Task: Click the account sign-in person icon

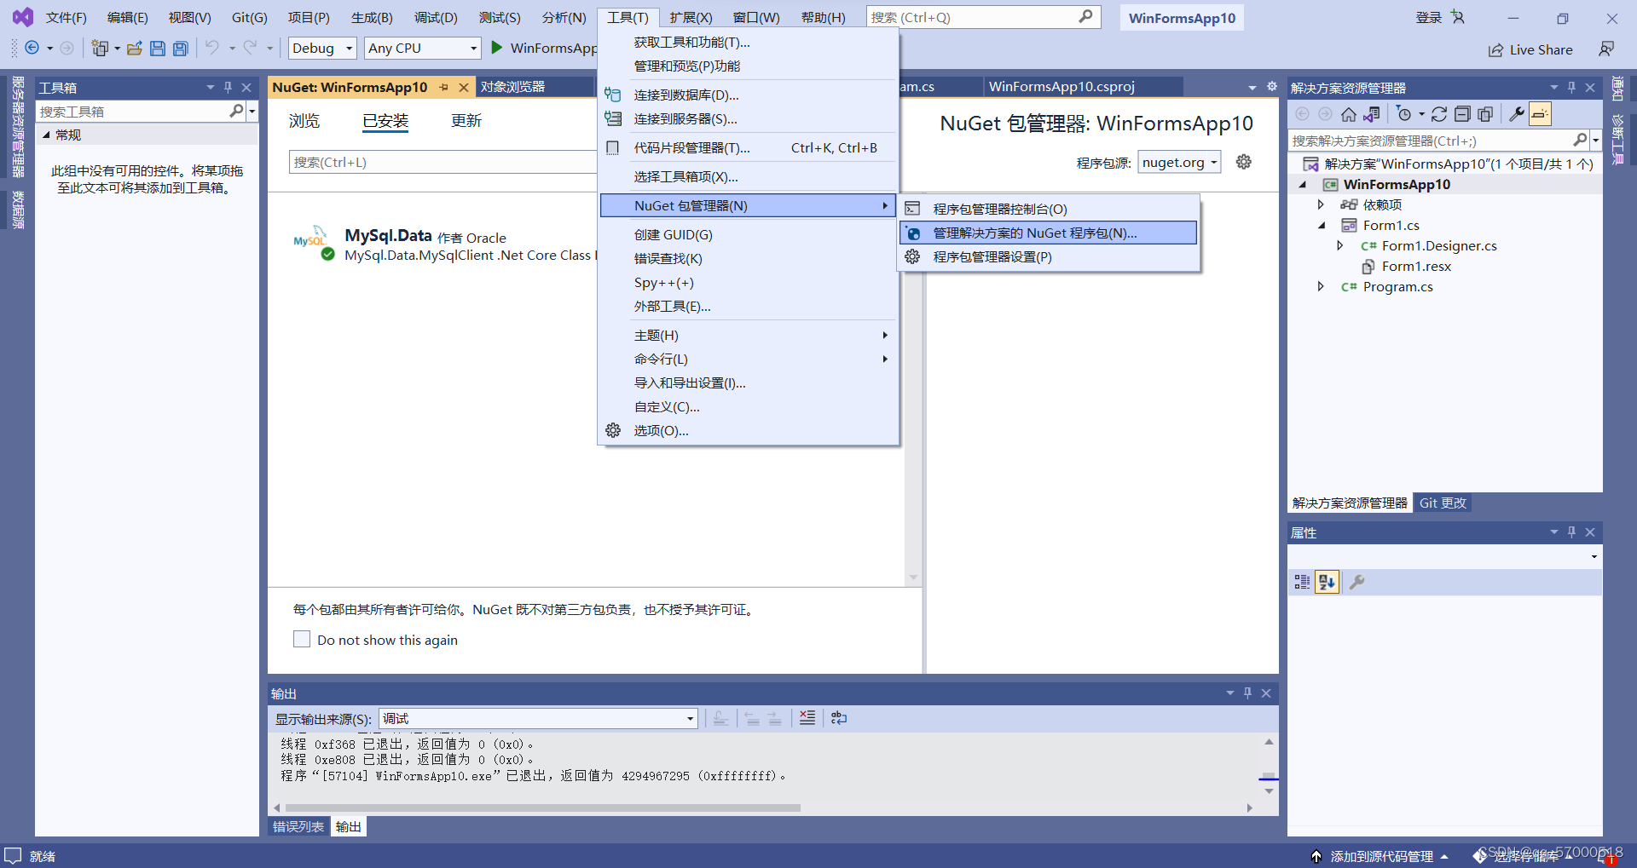Action: [x=1458, y=17]
